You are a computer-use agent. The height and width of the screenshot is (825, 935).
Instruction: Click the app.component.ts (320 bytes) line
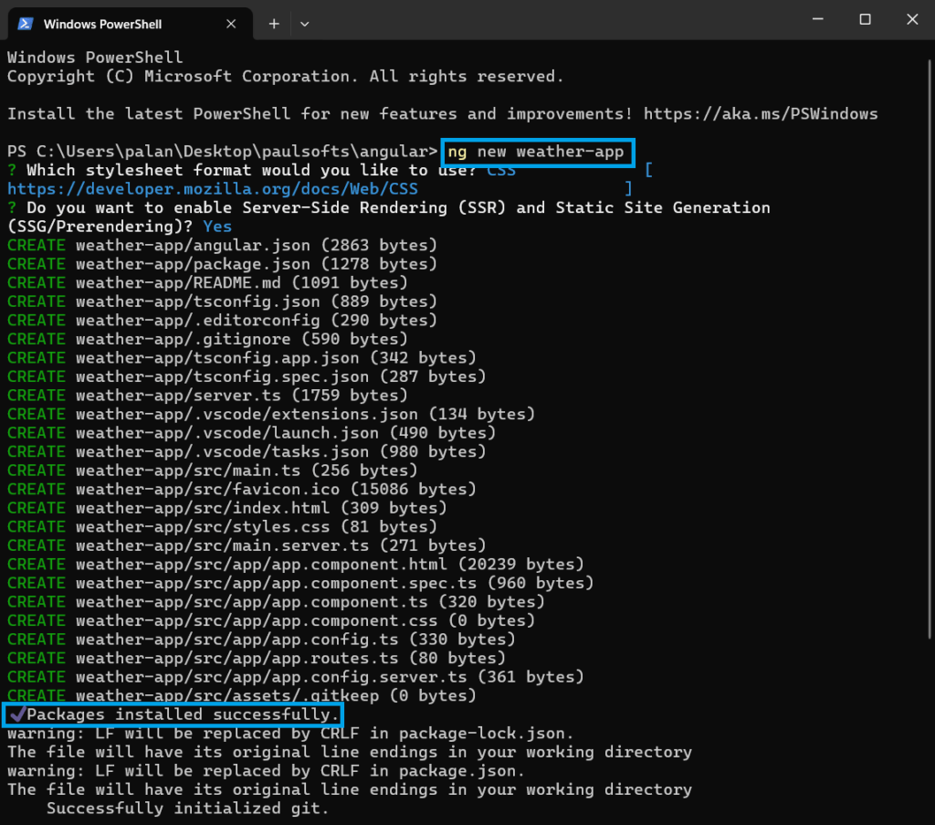pyautogui.click(x=276, y=602)
